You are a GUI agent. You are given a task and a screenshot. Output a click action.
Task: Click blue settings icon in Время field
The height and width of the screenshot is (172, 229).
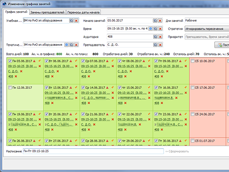150,29
